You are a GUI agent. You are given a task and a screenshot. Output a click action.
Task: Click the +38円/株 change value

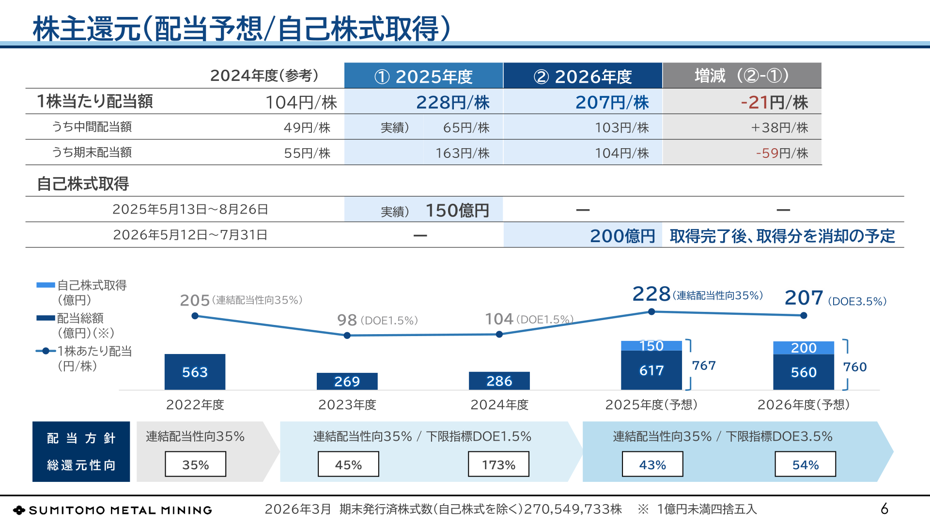pos(779,127)
